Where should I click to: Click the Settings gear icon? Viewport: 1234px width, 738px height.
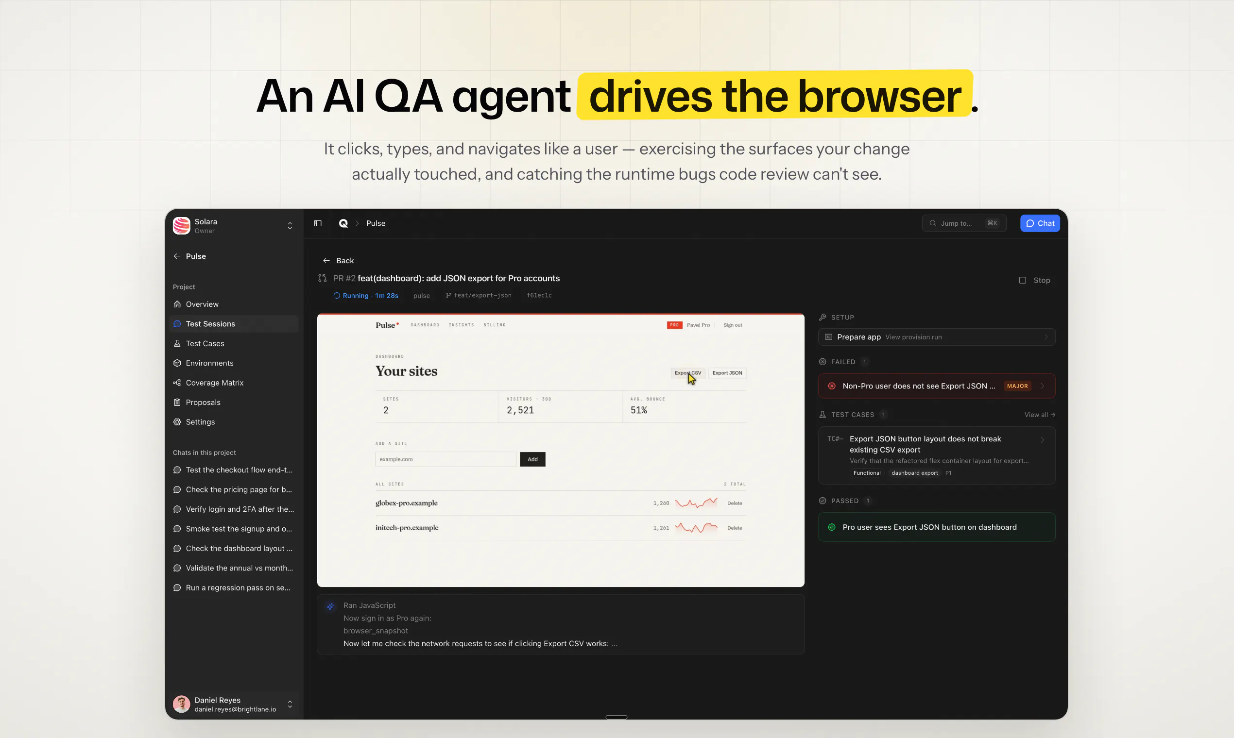177,422
